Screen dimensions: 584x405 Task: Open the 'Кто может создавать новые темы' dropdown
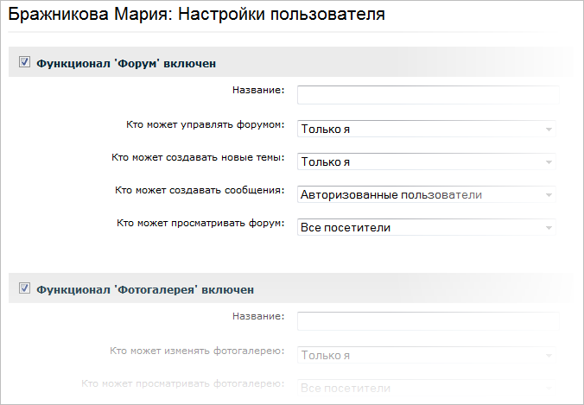(427, 161)
